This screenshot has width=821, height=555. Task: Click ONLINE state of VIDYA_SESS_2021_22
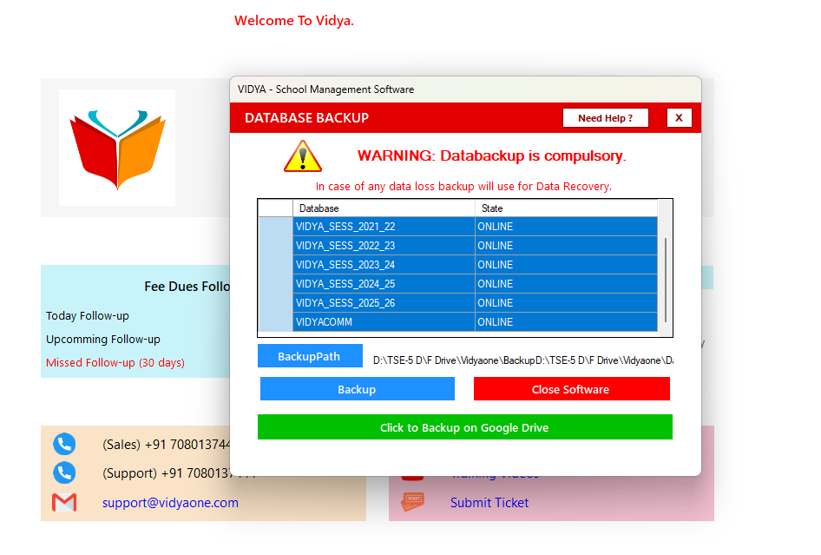[566, 227]
